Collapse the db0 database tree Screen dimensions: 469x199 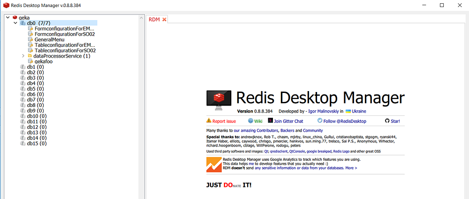tap(15, 23)
